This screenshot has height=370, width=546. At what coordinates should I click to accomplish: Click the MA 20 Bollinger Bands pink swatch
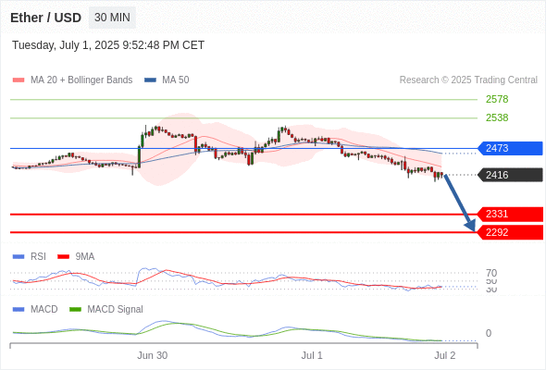point(19,80)
